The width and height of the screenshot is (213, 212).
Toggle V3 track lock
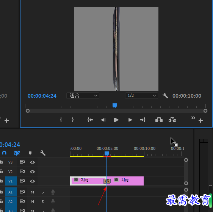(x=2, y=162)
